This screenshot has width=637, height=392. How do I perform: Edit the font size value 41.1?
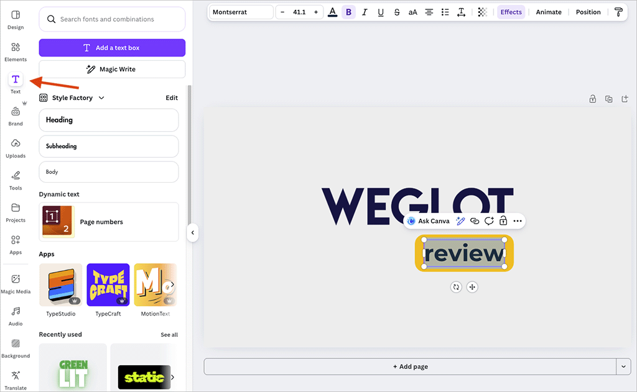(299, 12)
